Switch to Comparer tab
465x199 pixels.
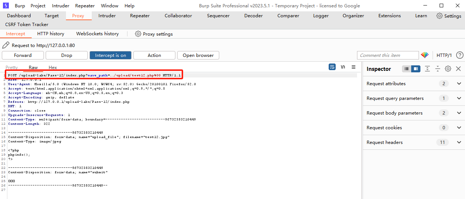(288, 16)
